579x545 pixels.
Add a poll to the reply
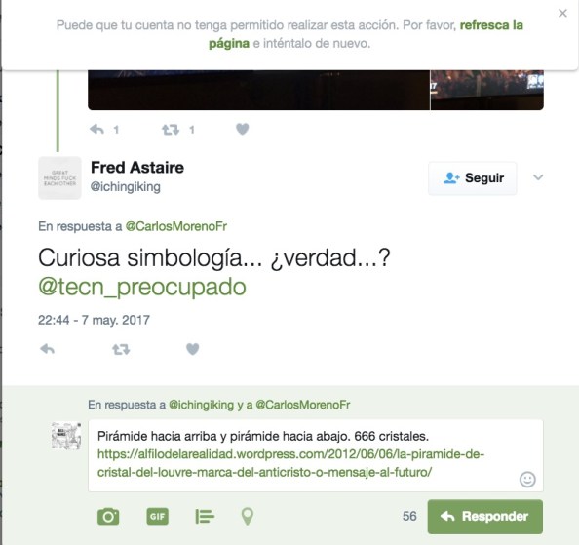coord(204,516)
